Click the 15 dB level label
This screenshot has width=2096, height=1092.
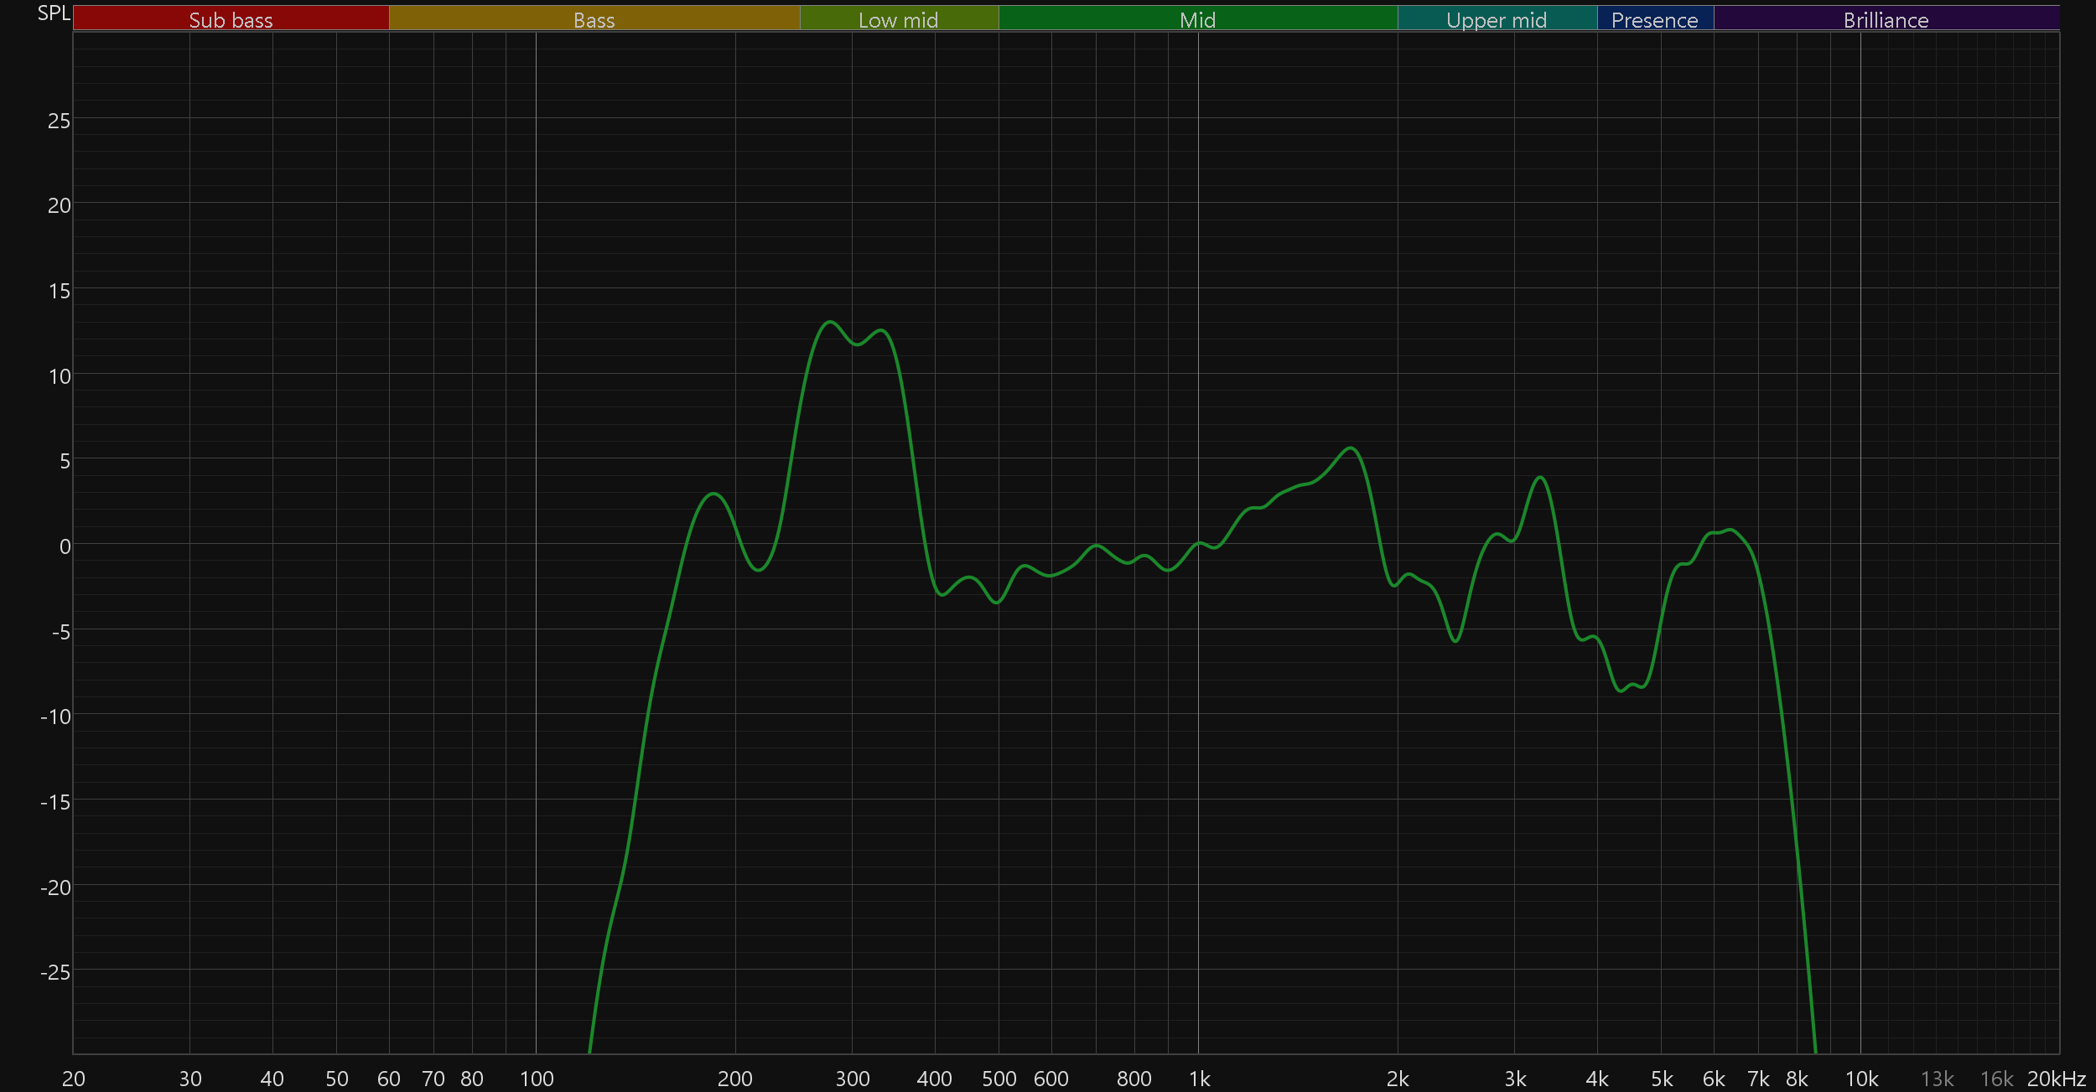(59, 291)
